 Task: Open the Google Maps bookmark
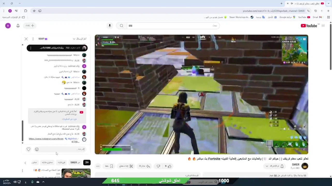click(287, 17)
